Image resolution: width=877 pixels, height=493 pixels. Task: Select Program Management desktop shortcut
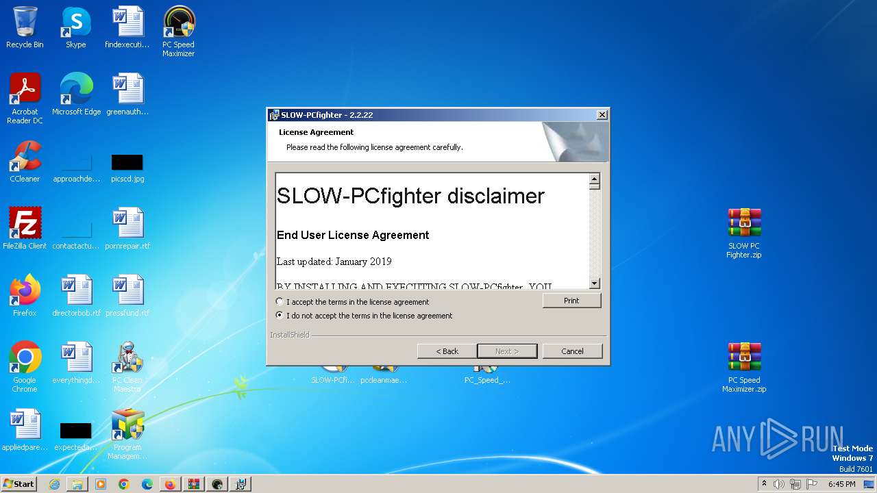127,434
